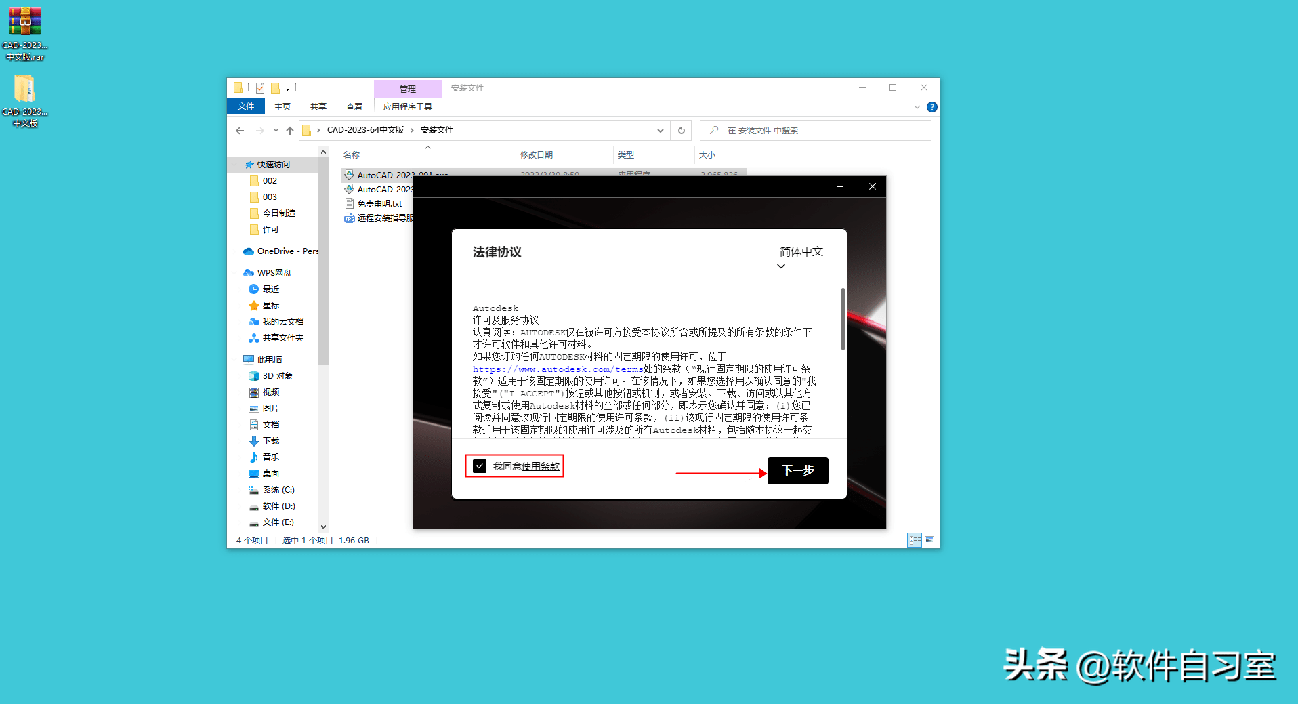Switch to details view layout icon
This screenshot has width=1298, height=704.
click(915, 540)
